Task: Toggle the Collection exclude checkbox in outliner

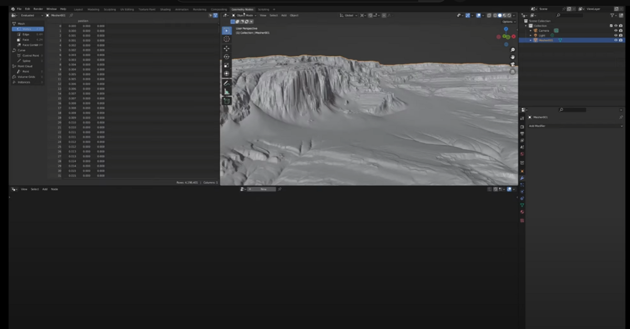Action: click(611, 26)
